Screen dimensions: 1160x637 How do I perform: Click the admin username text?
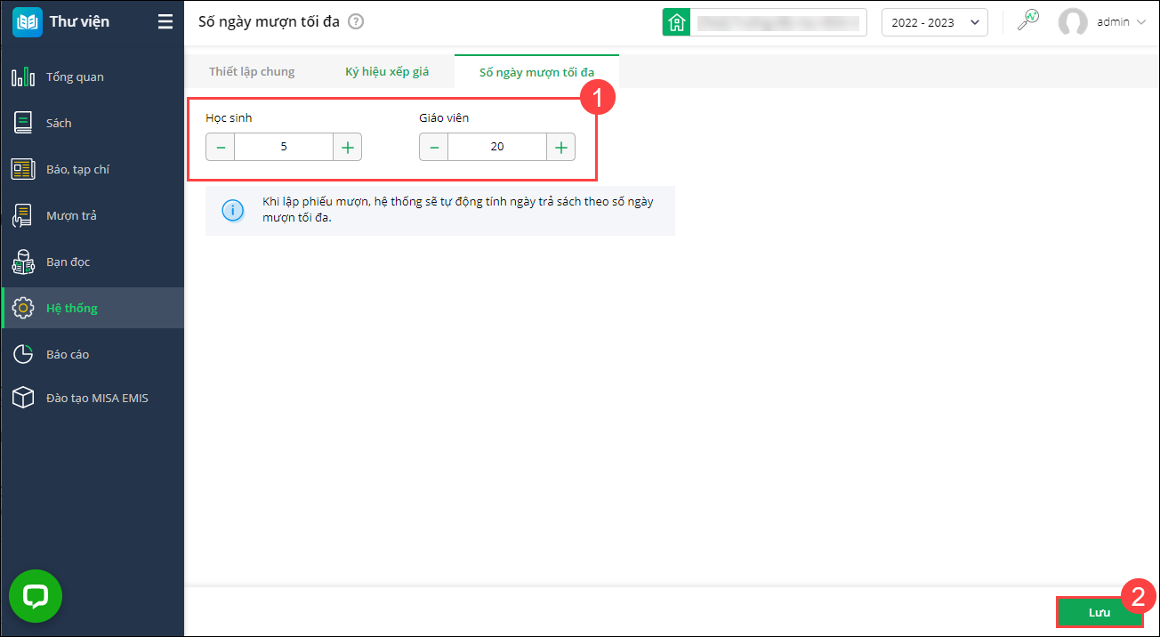pyautogui.click(x=1113, y=22)
